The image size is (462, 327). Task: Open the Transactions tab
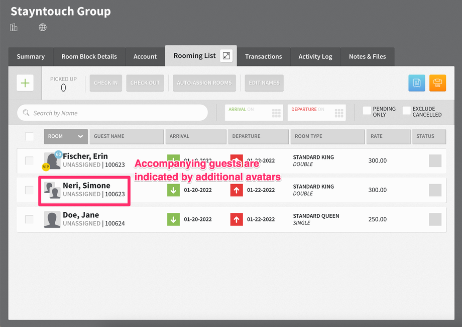[264, 57]
